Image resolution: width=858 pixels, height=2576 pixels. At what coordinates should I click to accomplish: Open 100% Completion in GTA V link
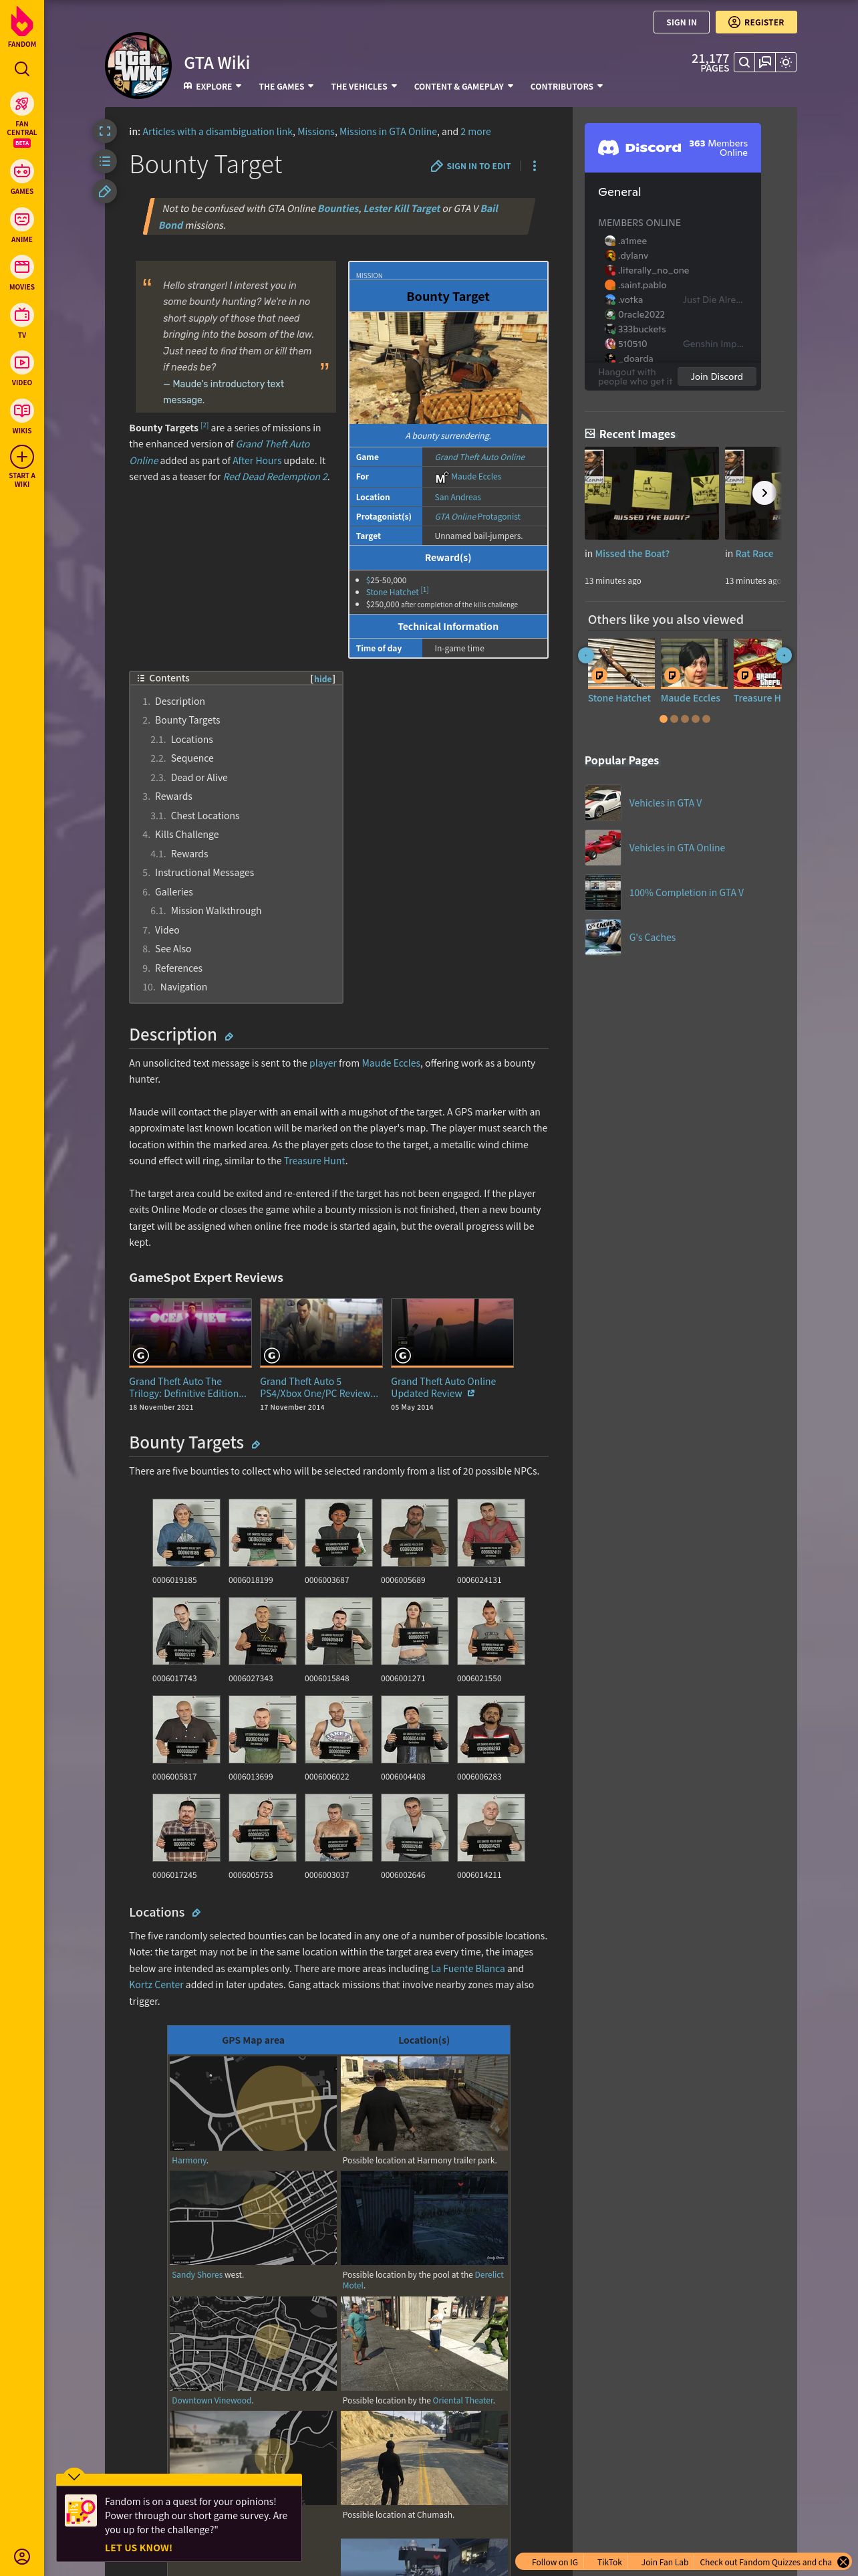click(686, 893)
